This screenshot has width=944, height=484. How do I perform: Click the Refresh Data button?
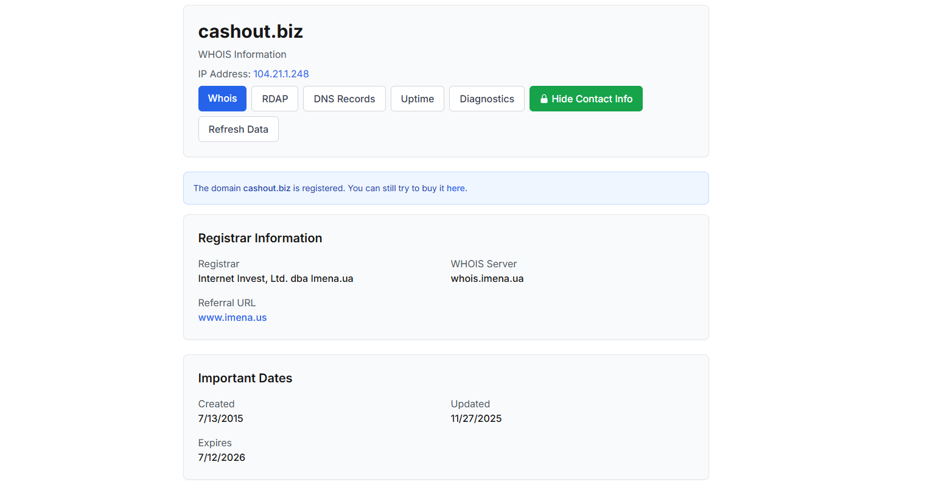[x=238, y=129]
